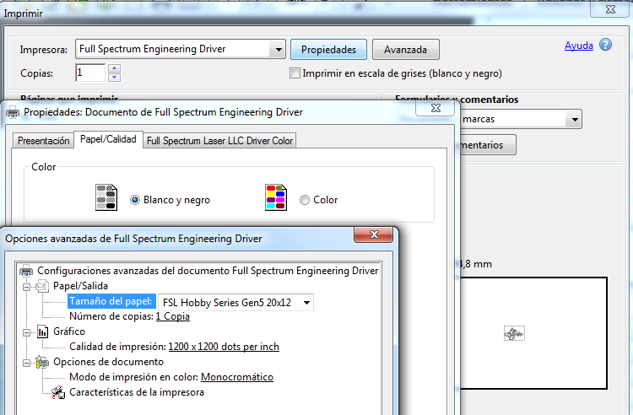
Task: Click the Calidad de impresión label
Action: pos(118,347)
